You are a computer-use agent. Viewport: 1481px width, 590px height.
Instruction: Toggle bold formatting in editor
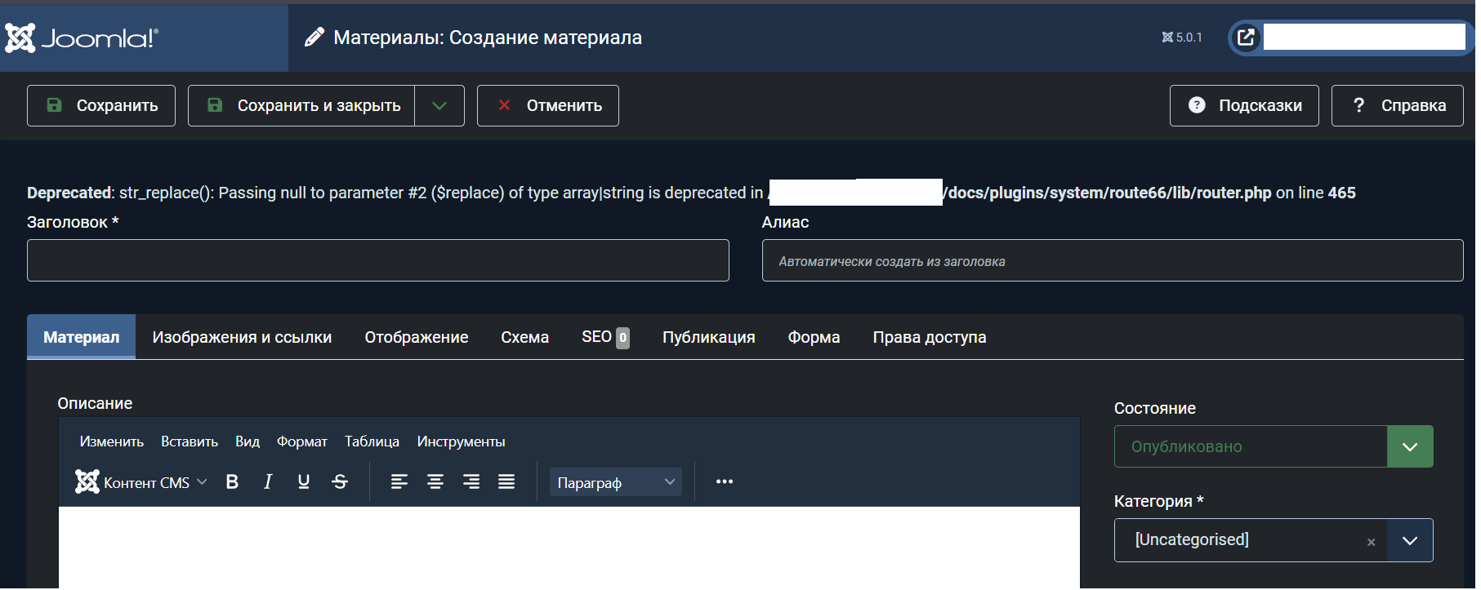[232, 481]
